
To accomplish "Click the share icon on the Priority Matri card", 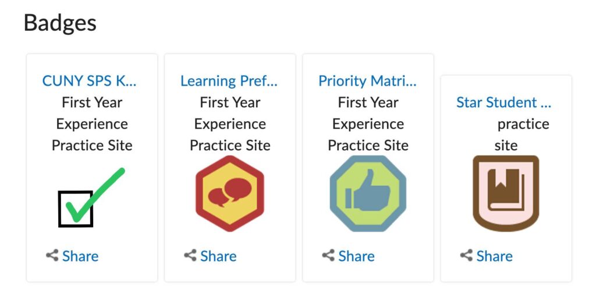I will pyautogui.click(x=328, y=255).
